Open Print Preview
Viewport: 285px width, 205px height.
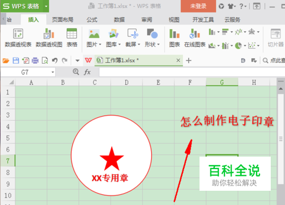click(45, 61)
